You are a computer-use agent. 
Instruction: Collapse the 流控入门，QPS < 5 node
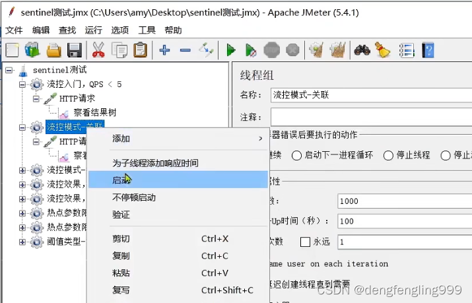pos(22,84)
